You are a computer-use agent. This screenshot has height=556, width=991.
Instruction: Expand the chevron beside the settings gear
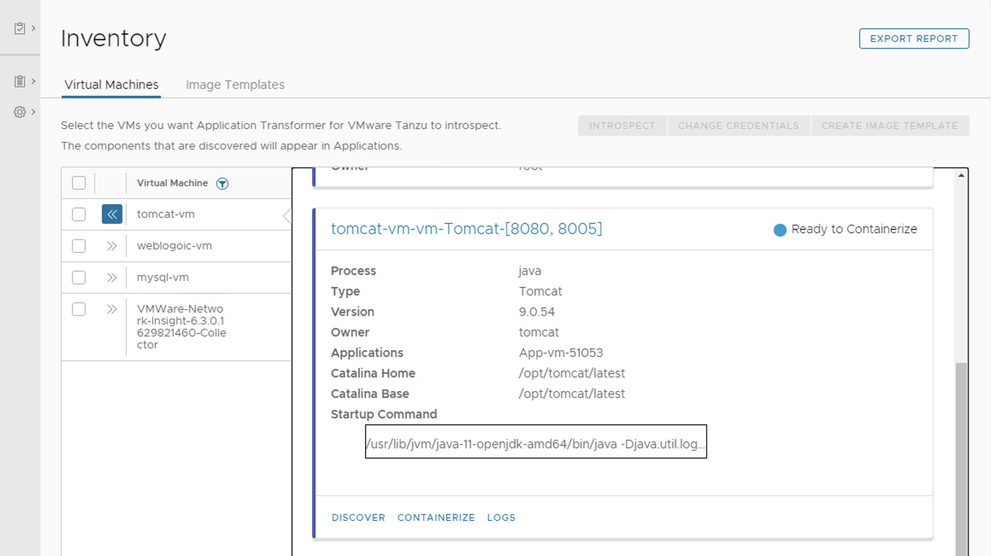33,112
